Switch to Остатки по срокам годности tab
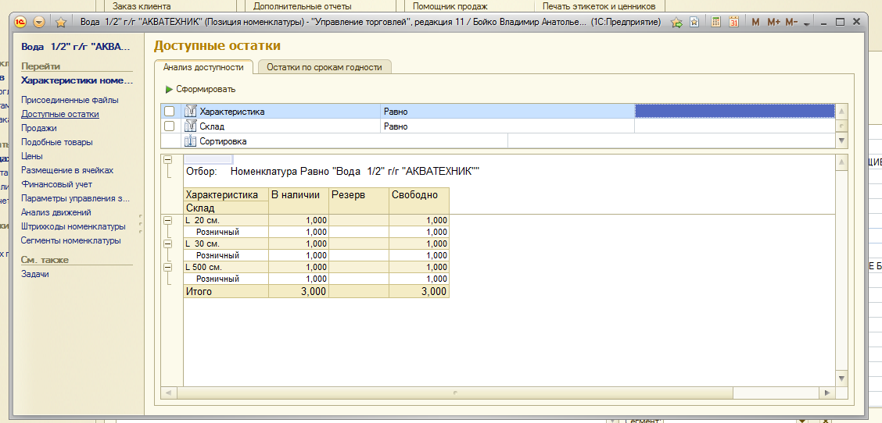The height and width of the screenshot is (423, 882). pyautogui.click(x=324, y=67)
